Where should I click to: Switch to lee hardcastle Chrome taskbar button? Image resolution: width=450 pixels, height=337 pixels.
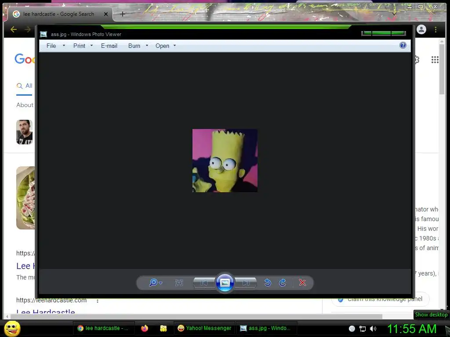pyautogui.click(x=103, y=328)
